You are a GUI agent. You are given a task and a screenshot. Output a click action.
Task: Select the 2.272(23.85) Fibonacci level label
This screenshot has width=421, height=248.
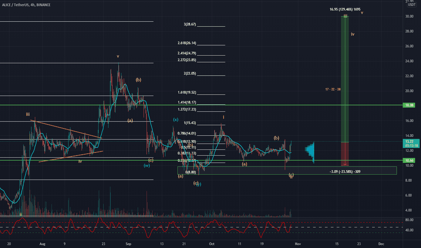coord(187,60)
